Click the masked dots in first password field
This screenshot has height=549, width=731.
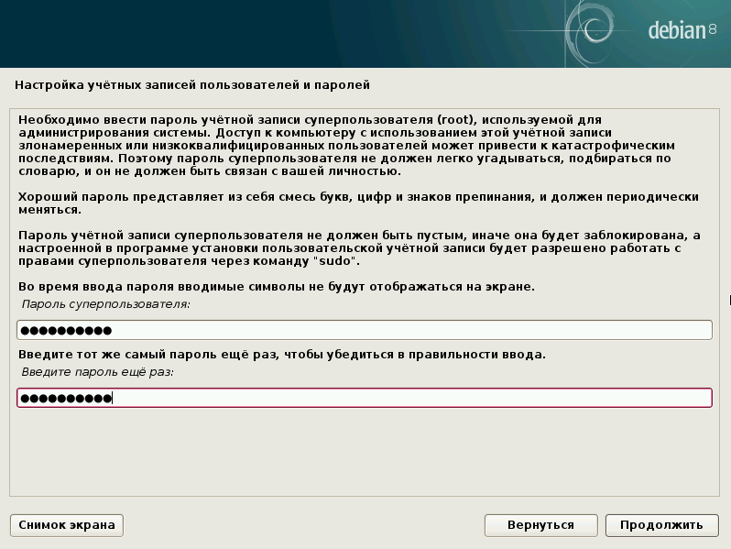(65, 330)
